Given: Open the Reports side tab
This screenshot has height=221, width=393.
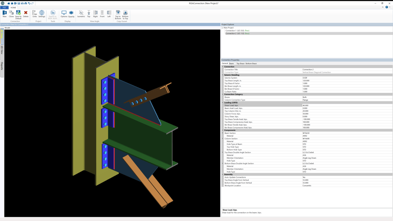Looking at the screenshot, I should click(x=2, y=66).
